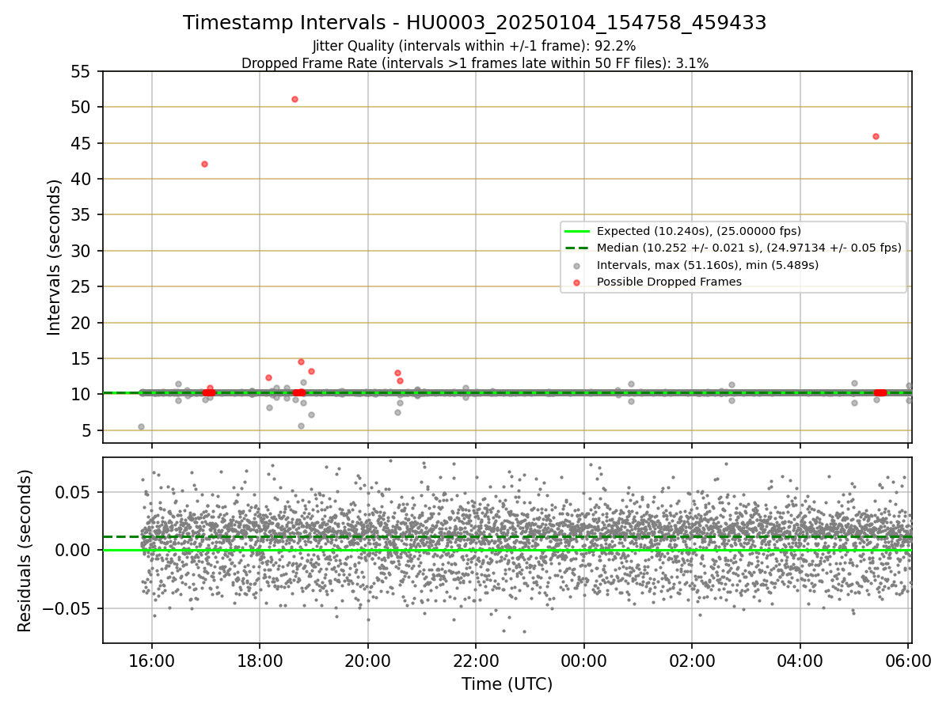
Task: Click the red dropped-frame point near 51 seconds
Action: click(294, 99)
